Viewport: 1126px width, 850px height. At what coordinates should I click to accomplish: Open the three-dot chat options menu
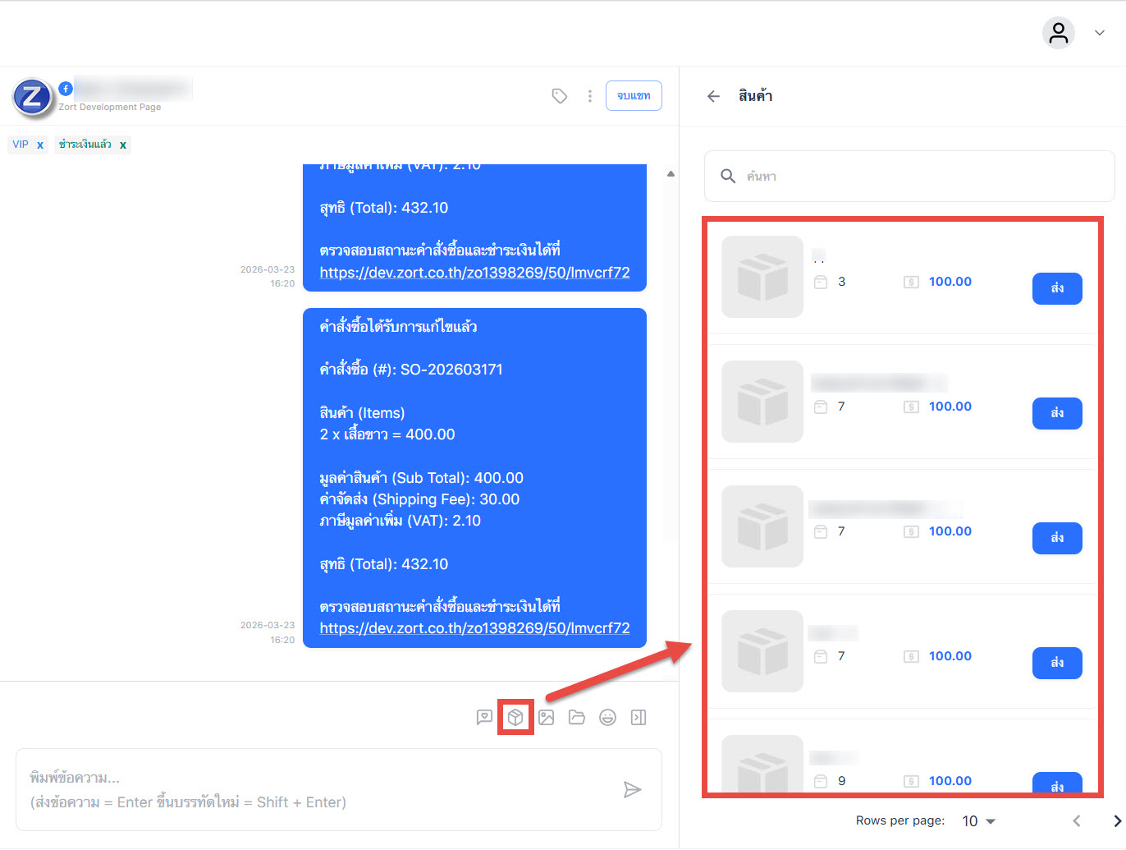point(589,96)
